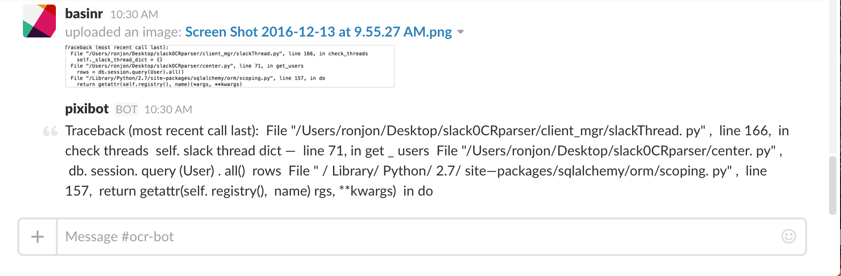Expand the caret next to the screenshot filename

[461, 32]
